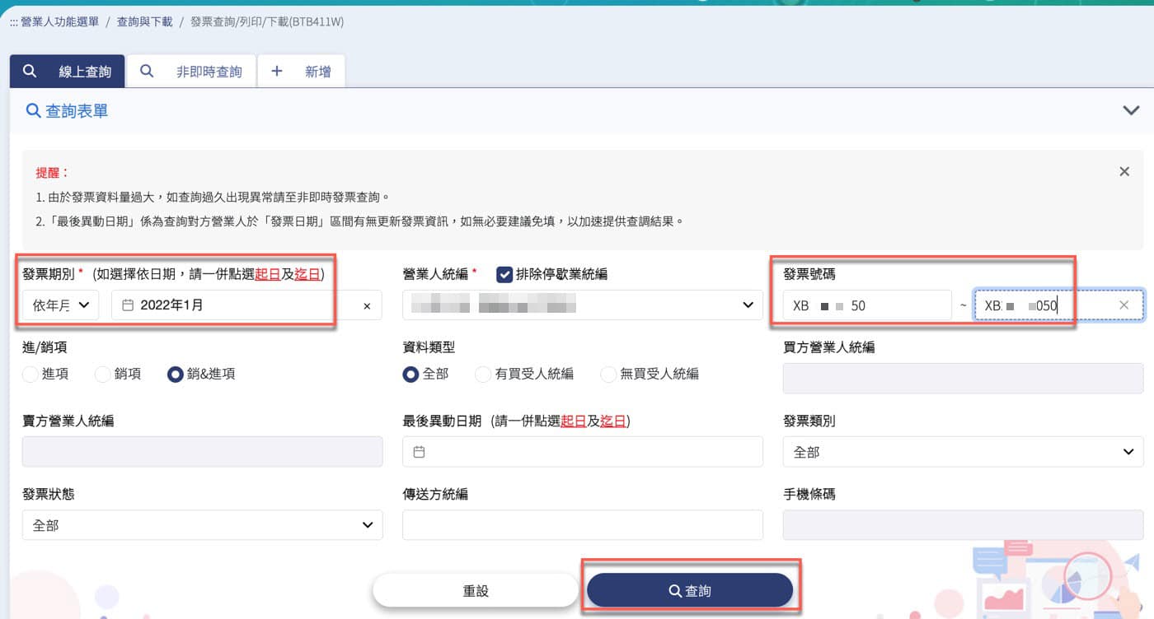
Task: Click the starting 發票號碼 input field
Action: tap(867, 305)
